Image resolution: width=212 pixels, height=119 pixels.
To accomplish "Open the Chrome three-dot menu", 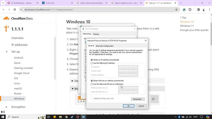I will pos(209,10).
